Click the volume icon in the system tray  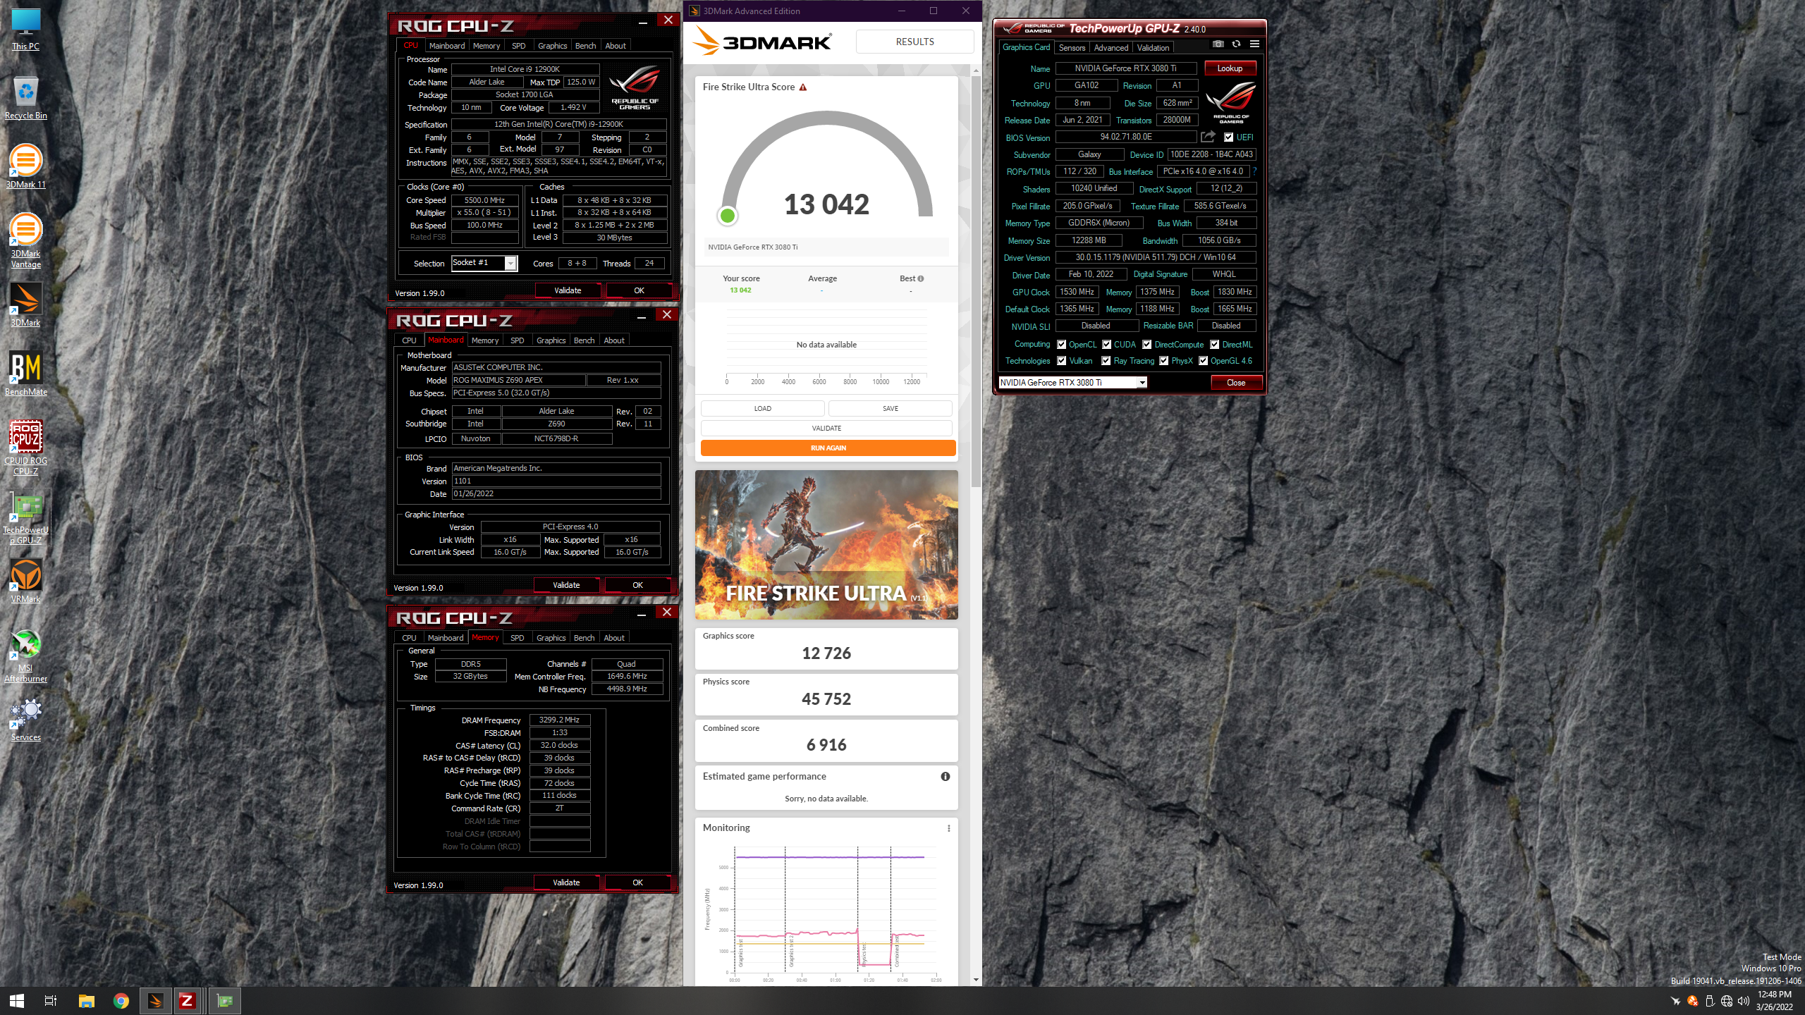pos(1744,1001)
